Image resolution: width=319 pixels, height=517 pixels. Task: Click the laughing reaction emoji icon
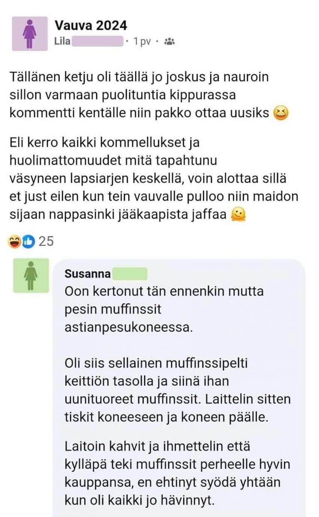15,241
